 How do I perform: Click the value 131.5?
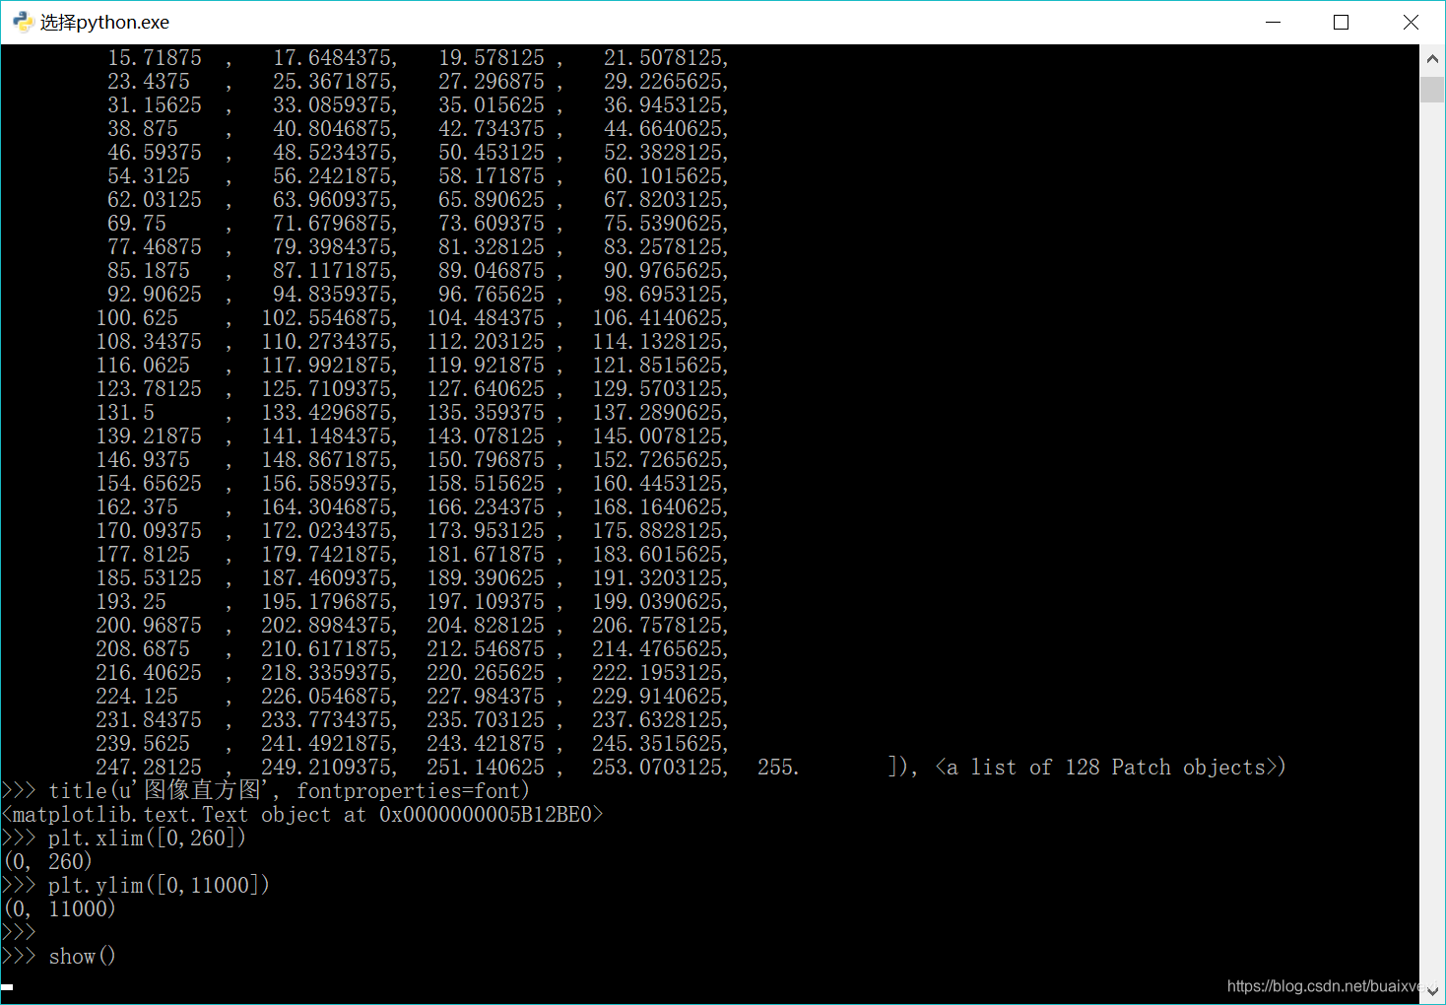coord(125,412)
